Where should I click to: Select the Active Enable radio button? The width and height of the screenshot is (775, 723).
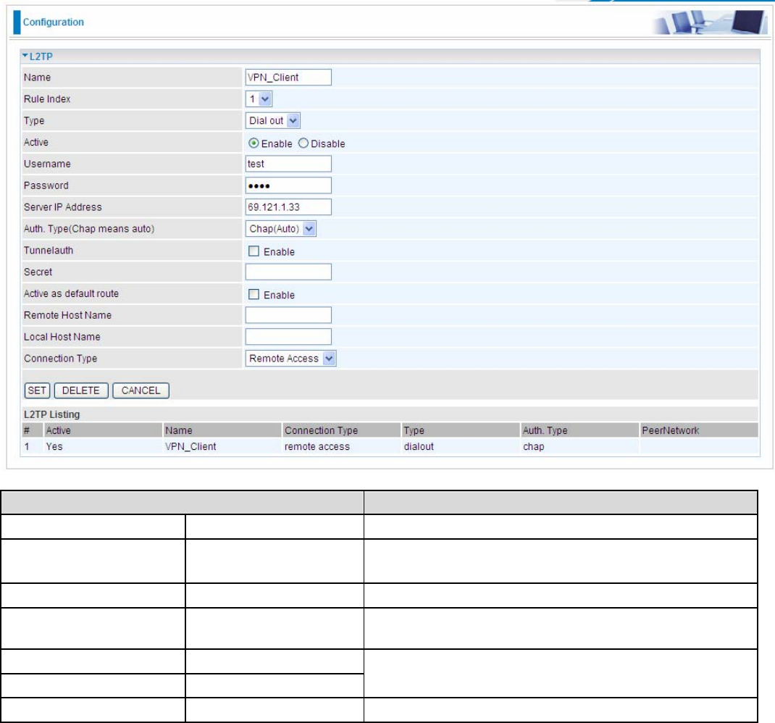tap(254, 143)
